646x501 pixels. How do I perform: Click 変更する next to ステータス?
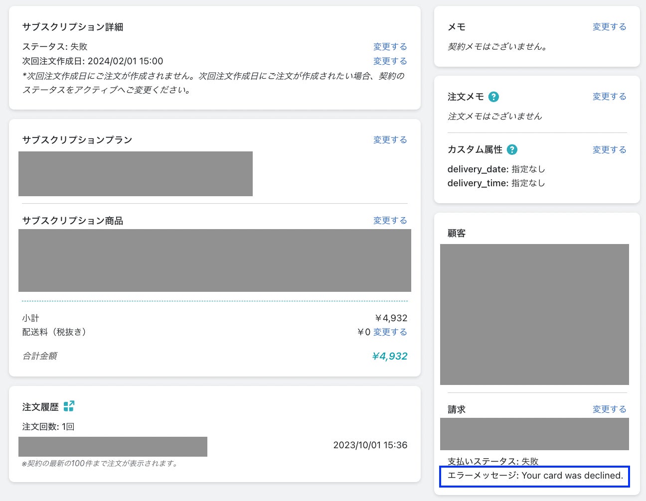[390, 47]
